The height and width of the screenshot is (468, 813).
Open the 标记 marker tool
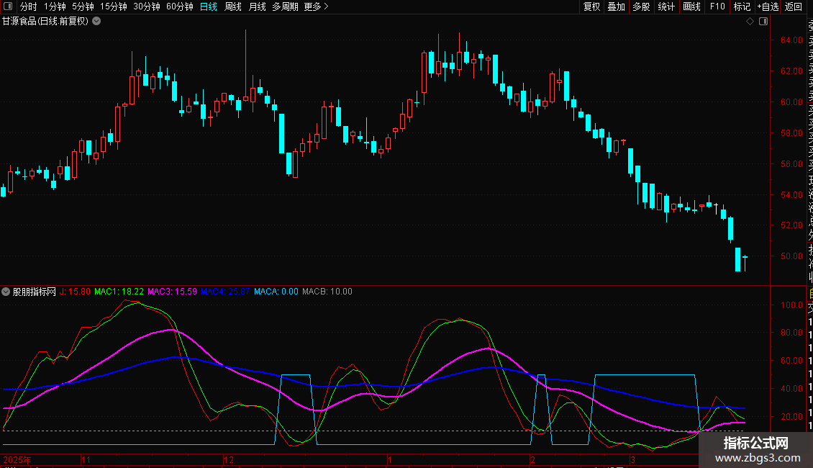click(x=742, y=6)
